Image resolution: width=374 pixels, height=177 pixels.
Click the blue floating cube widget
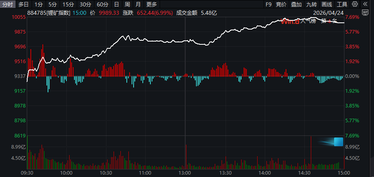tap(338, 141)
